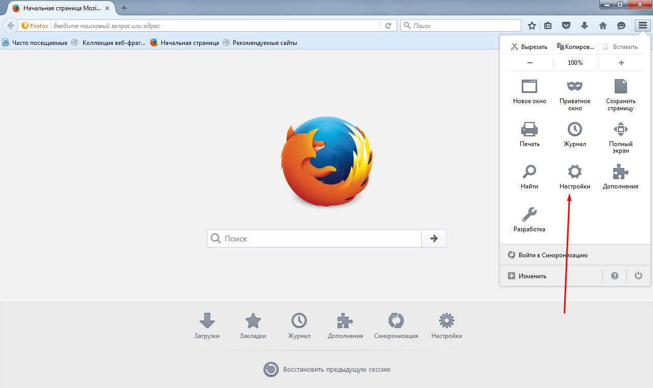Click Восстановить предыдущую сессию

click(327, 369)
